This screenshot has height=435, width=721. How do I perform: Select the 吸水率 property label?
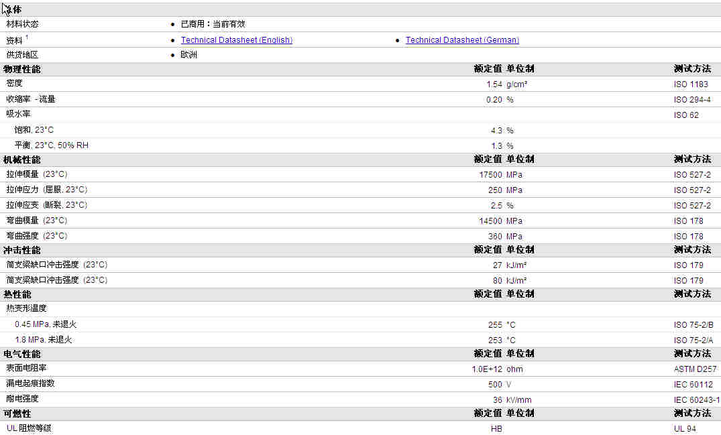tap(18, 114)
